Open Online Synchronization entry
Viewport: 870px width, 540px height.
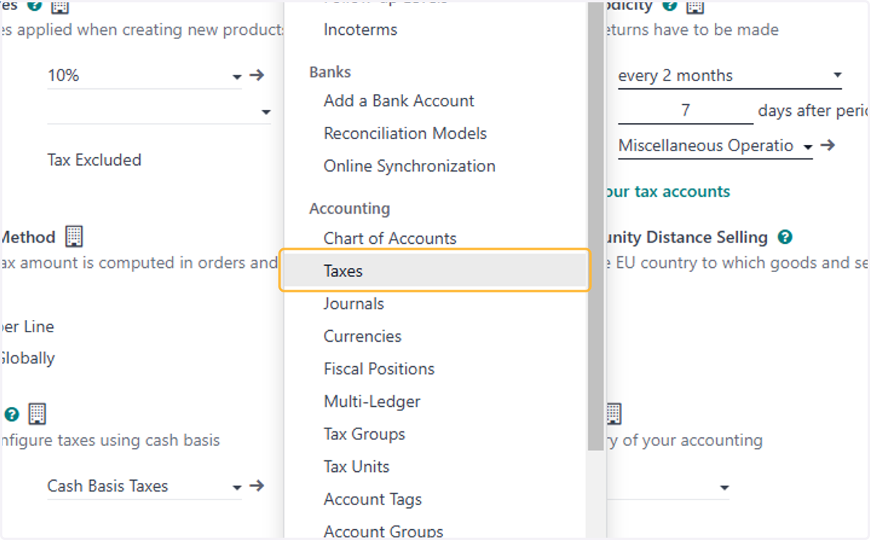click(x=410, y=166)
